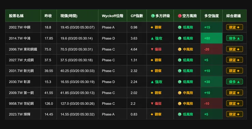Select stock name 9958.TW 世紀鋼
Viewport: 252px width, 129px height.
pos(21,103)
